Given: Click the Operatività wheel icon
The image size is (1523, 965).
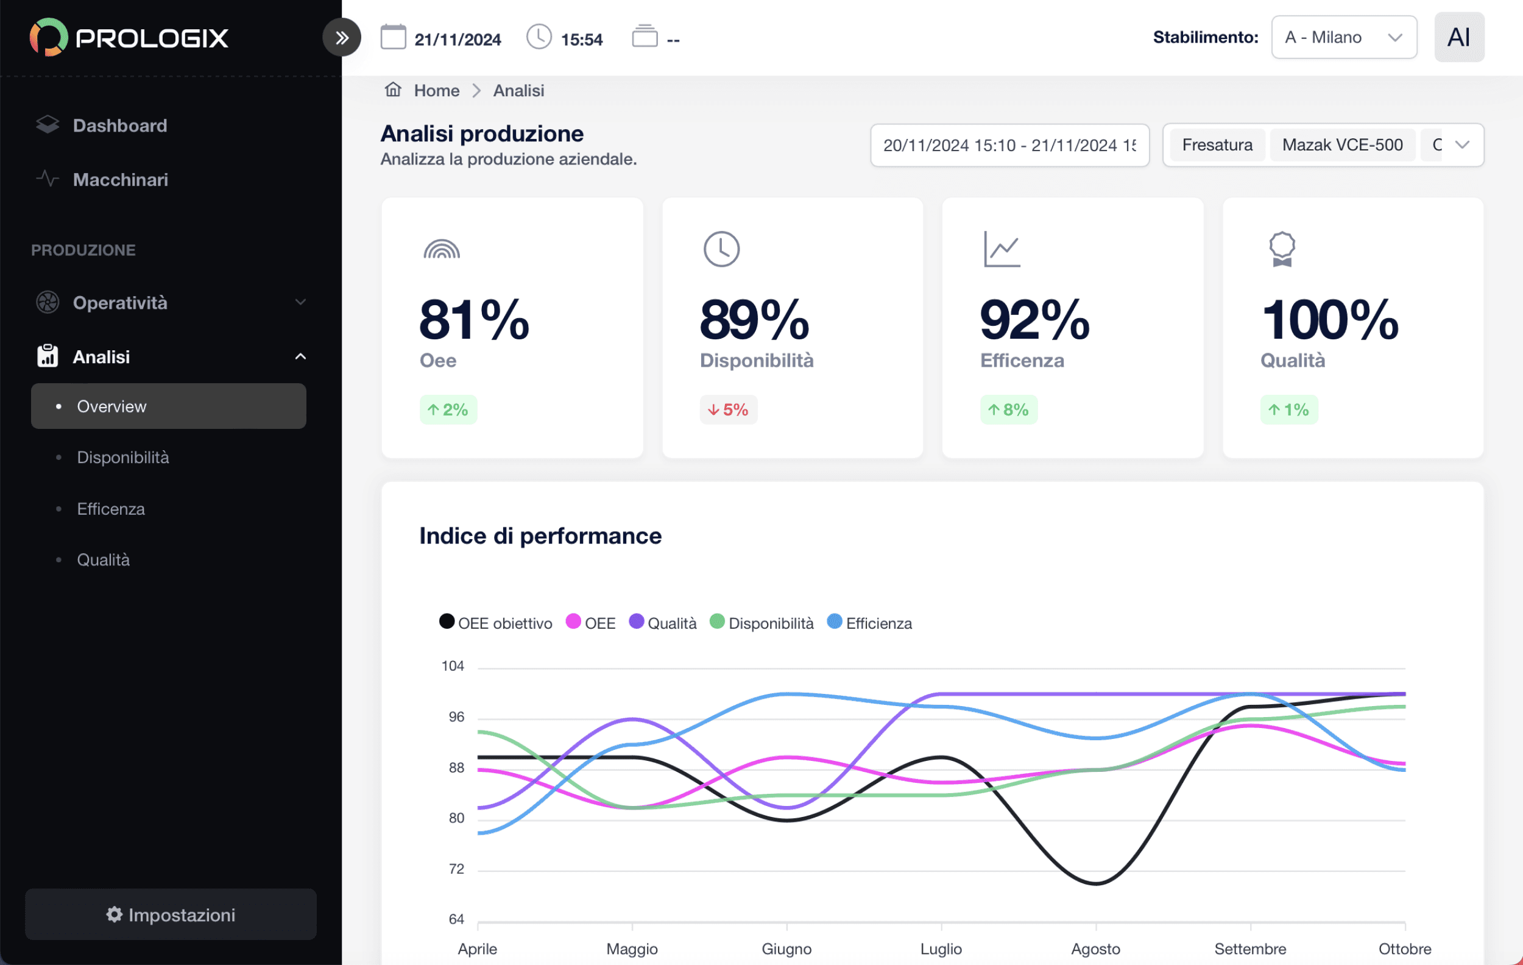Looking at the screenshot, I should [48, 302].
